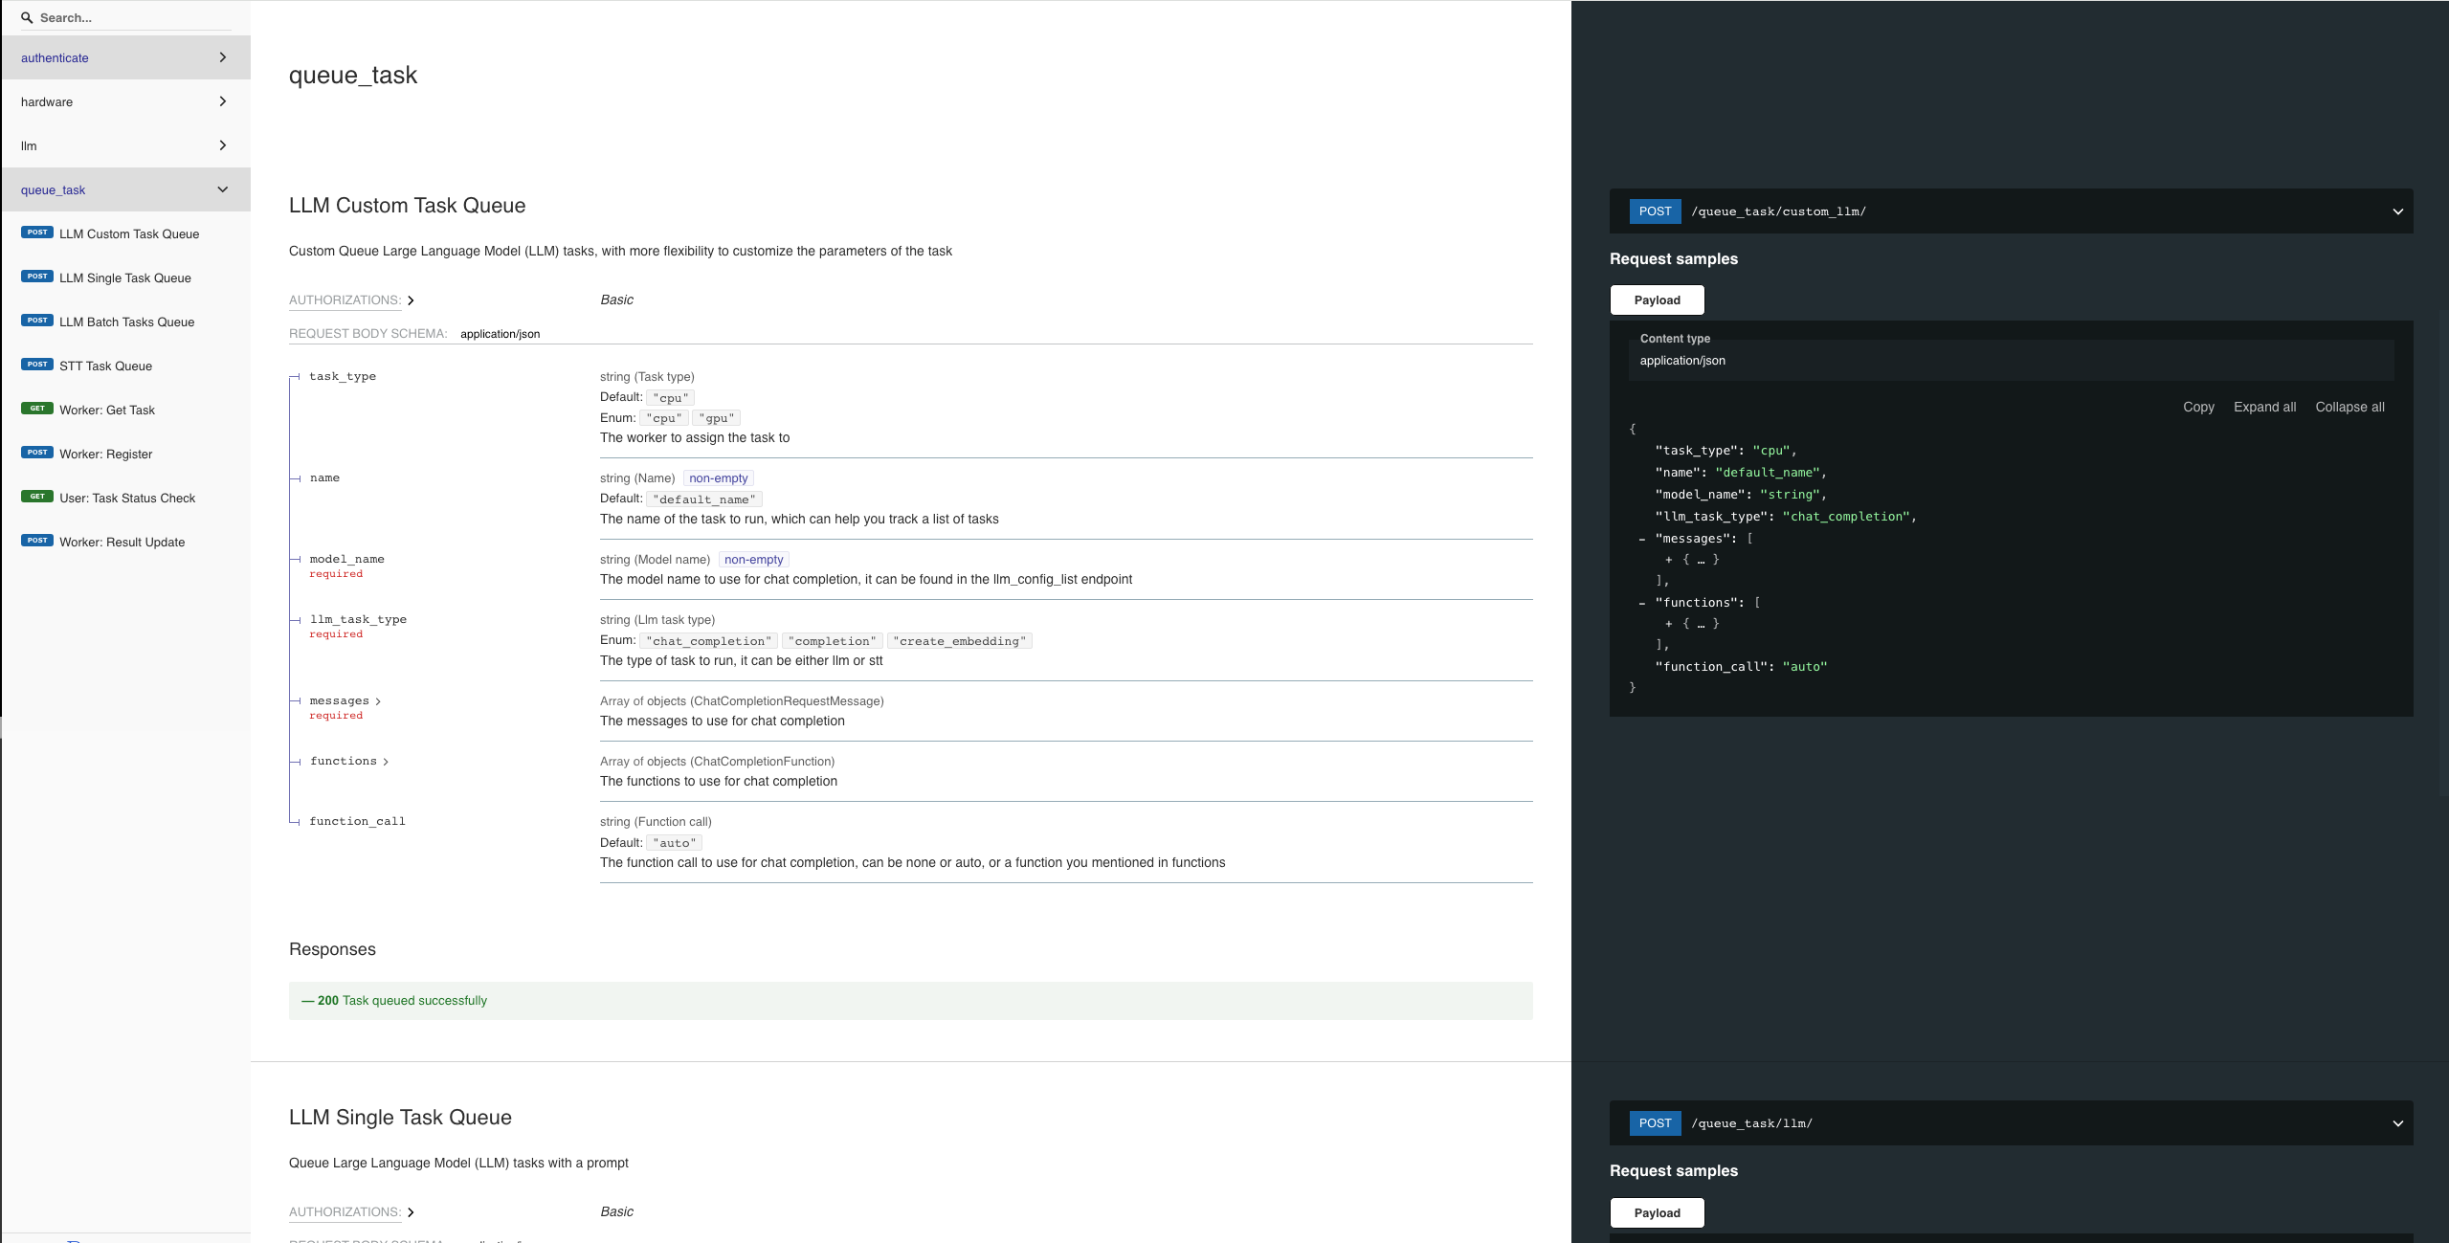Collapse the messages array in JSON sample
Screen dimensions: 2449x1243
pyautogui.click(x=1642, y=539)
